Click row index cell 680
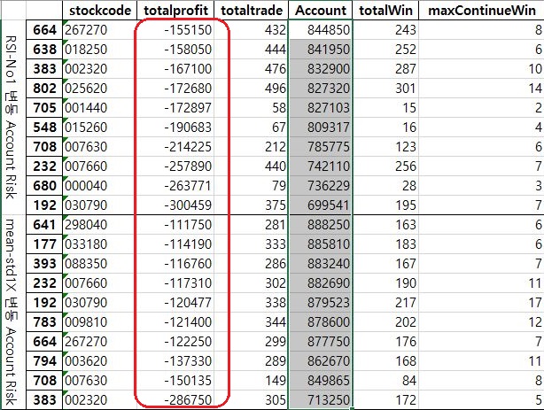 pyautogui.click(x=44, y=186)
